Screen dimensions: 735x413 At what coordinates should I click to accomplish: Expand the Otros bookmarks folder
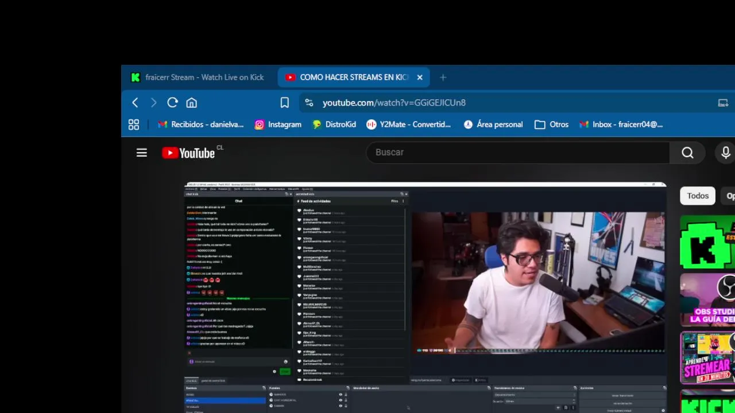click(x=551, y=124)
